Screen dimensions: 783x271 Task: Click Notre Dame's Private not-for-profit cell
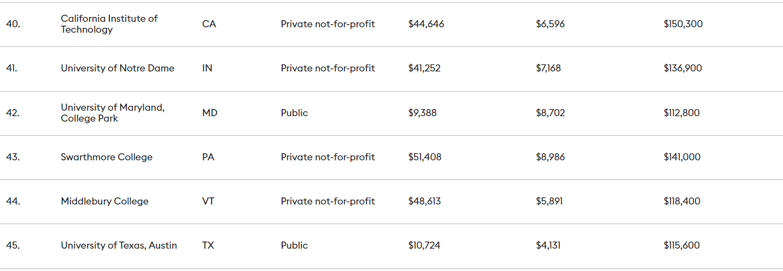coord(328,68)
